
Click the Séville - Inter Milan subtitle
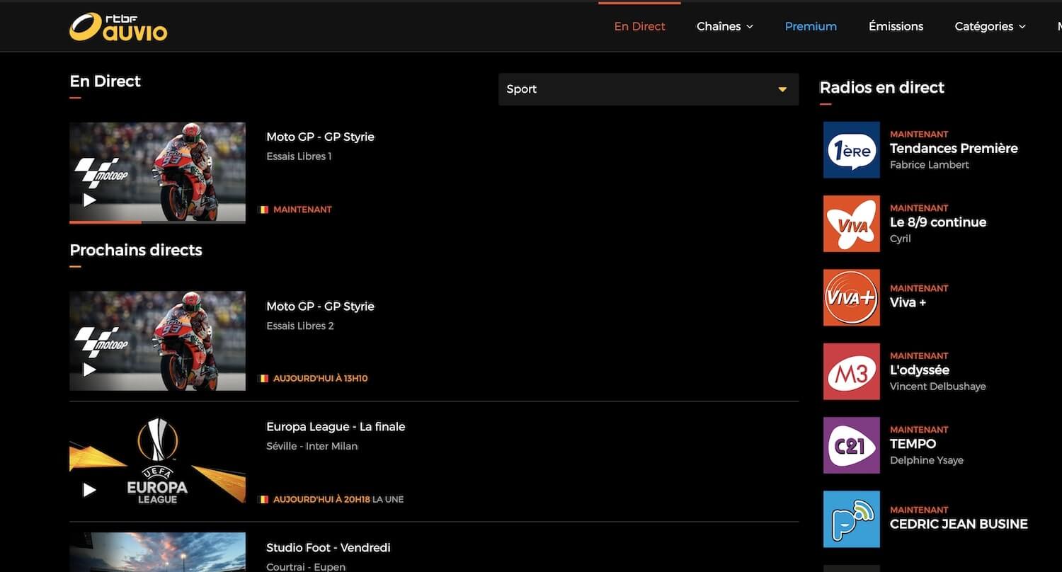coord(312,447)
